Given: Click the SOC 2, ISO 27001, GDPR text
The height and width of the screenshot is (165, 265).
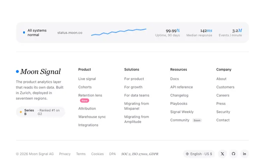Looking at the screenshot, I should pos(140,154).
